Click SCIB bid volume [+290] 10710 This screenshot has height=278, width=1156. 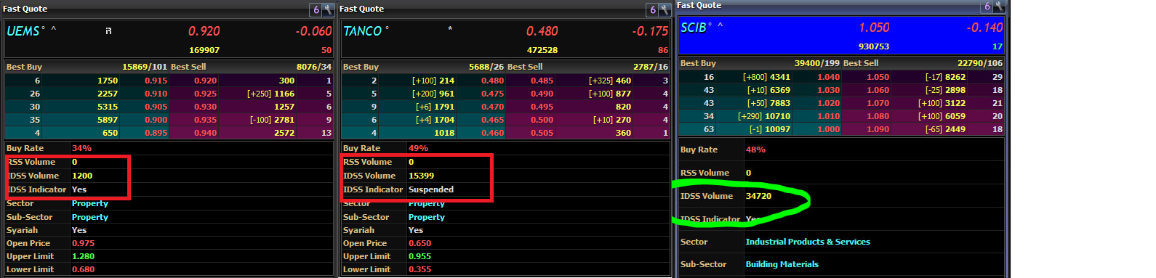(x=764, y=116)
